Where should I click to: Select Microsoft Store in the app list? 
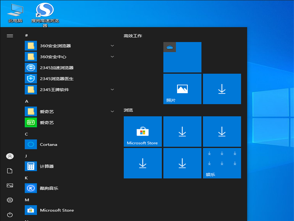(55, 210)
